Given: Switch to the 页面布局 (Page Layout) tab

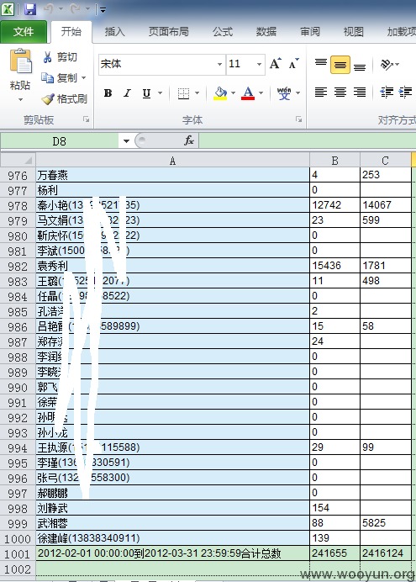Looking at the screenshot, I should pyautogui.click(x=169, y=32).
